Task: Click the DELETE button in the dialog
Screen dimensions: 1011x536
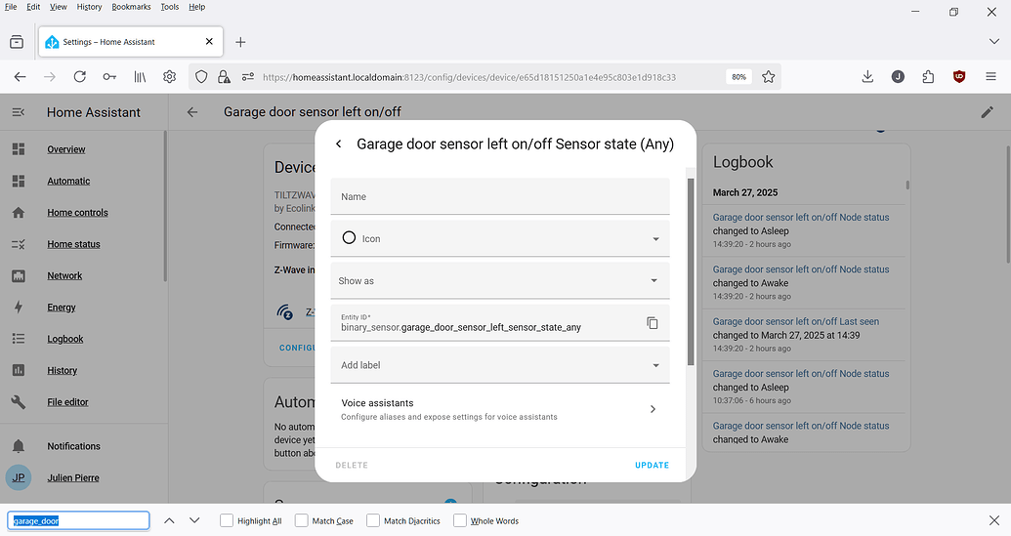Action: pyautogui.click(x=352, y=465)
